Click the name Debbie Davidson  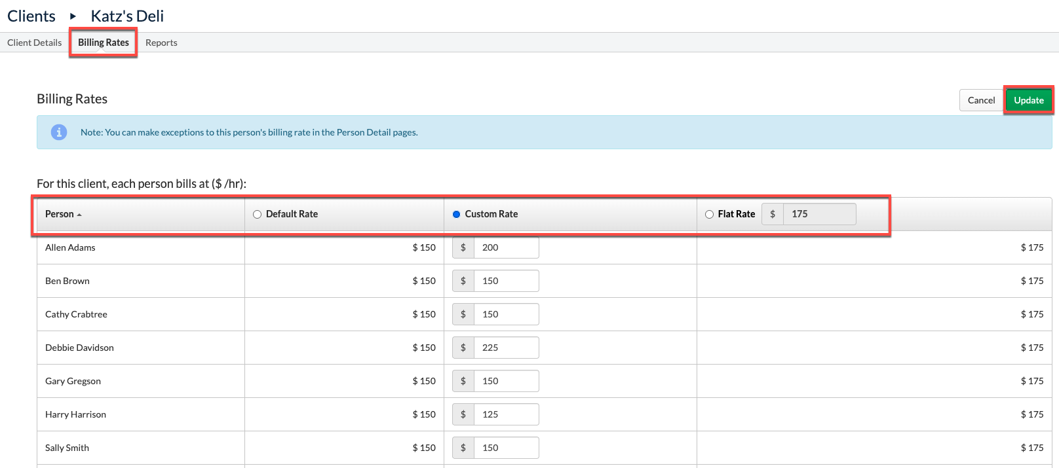[x=79, y=348]
